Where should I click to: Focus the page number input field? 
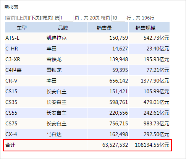pos(66,18)
